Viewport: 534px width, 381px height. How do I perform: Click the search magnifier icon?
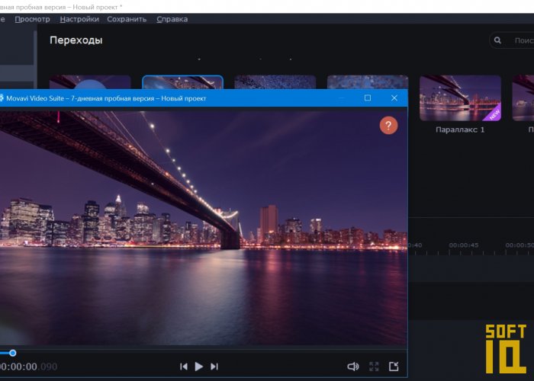(x=498, y=40)
